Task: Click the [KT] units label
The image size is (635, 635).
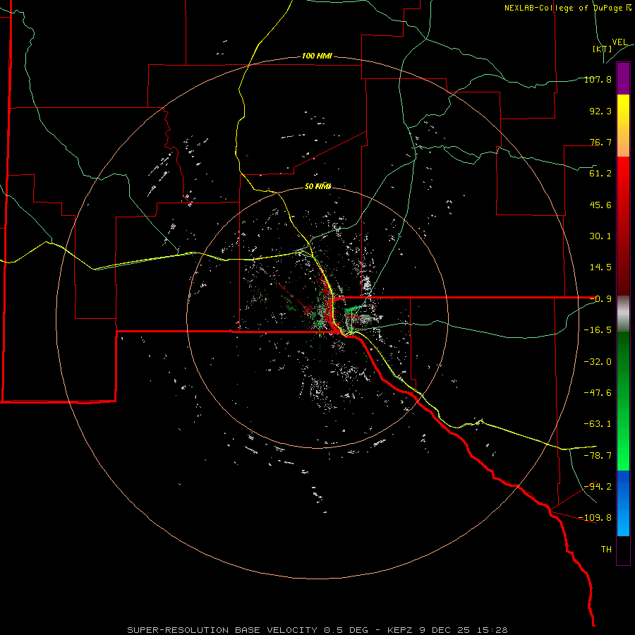Action: 603,49
